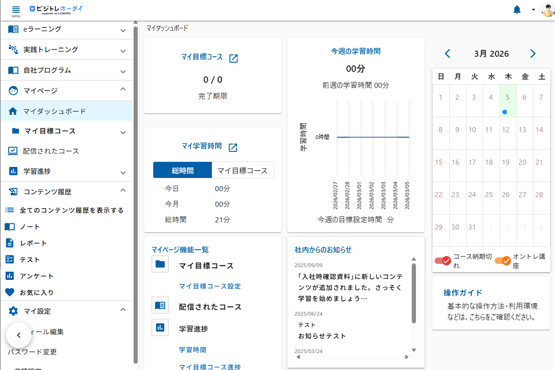Open the hamburger MENU icon

[x=16, y=11]
